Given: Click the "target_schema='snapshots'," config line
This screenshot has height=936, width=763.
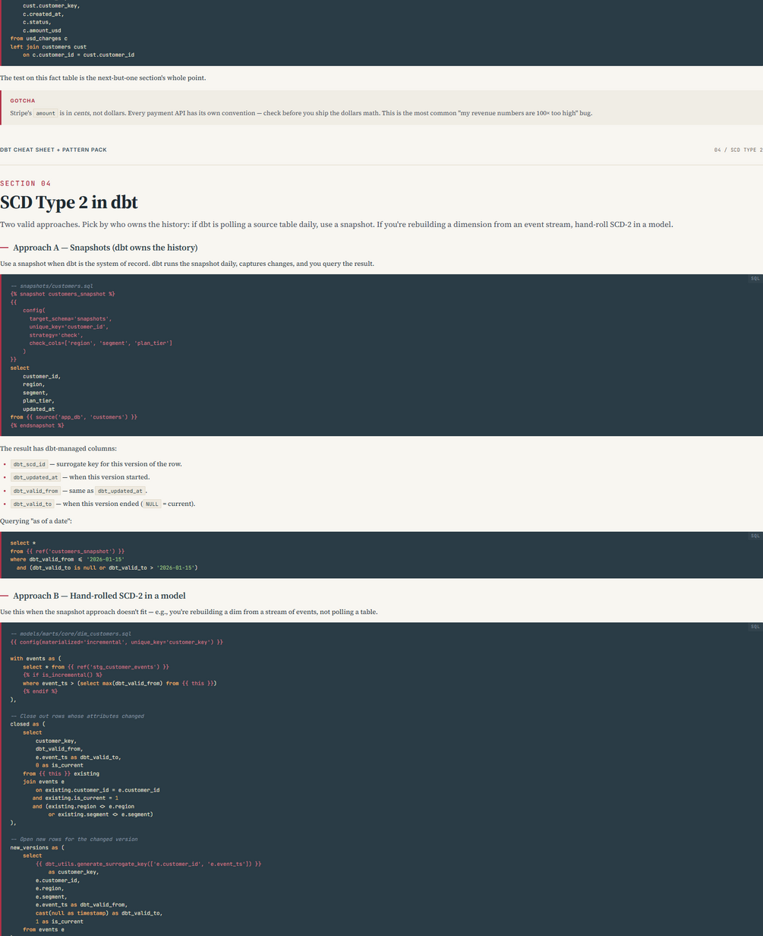Looking at the screenshot, I should click(x=71, y=318).
